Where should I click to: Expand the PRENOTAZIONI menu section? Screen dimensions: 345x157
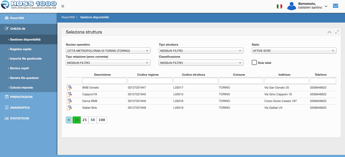(29, 97)
